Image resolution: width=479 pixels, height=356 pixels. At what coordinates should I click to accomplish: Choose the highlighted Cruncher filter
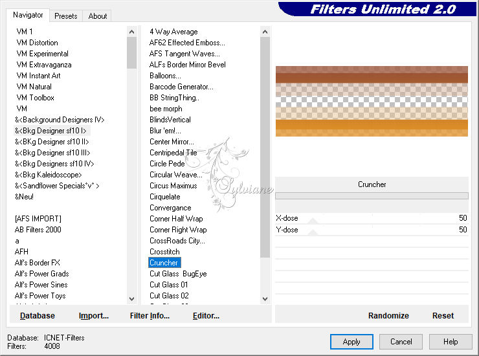(x=164, y=263)
